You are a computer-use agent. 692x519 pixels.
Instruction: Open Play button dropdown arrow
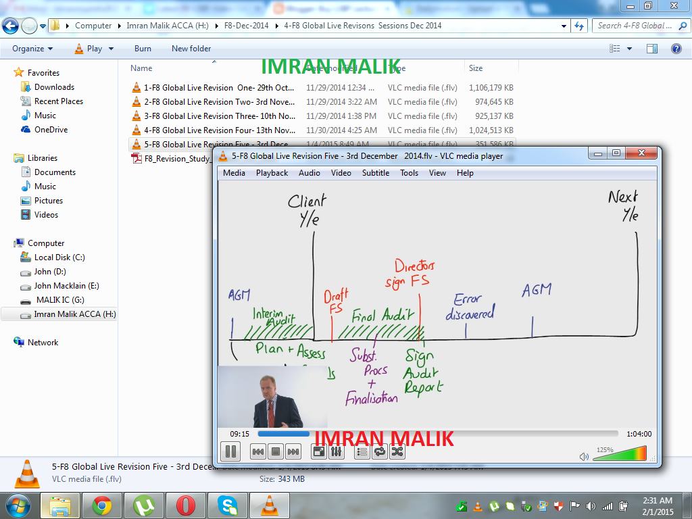(112, 49)
